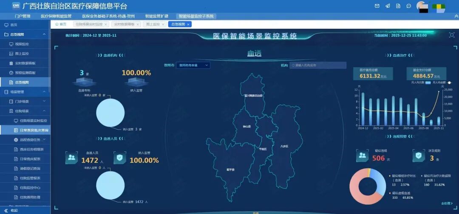This screenshot has height=214, width=459.
Task: Click 收起 to collapse the sidebar
Action: coord(14,210)
